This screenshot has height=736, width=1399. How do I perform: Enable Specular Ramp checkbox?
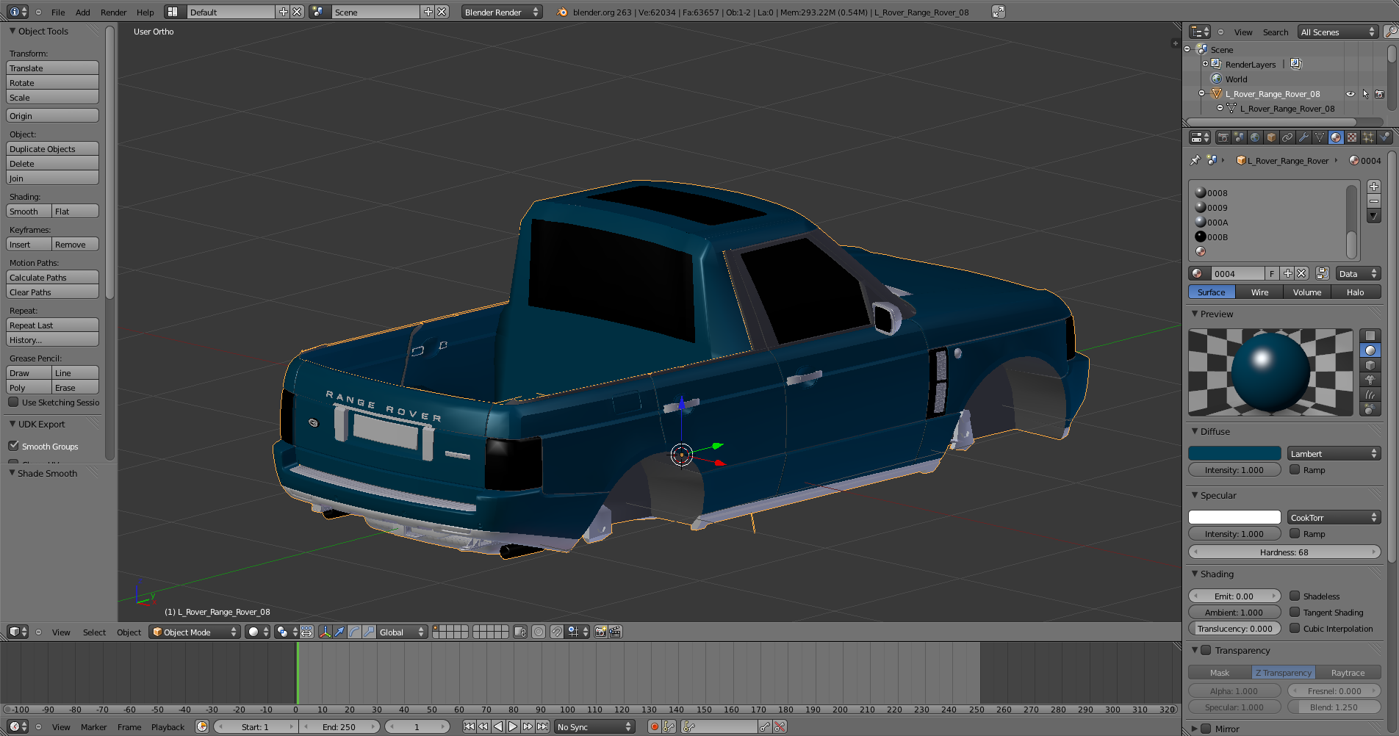1295,533
